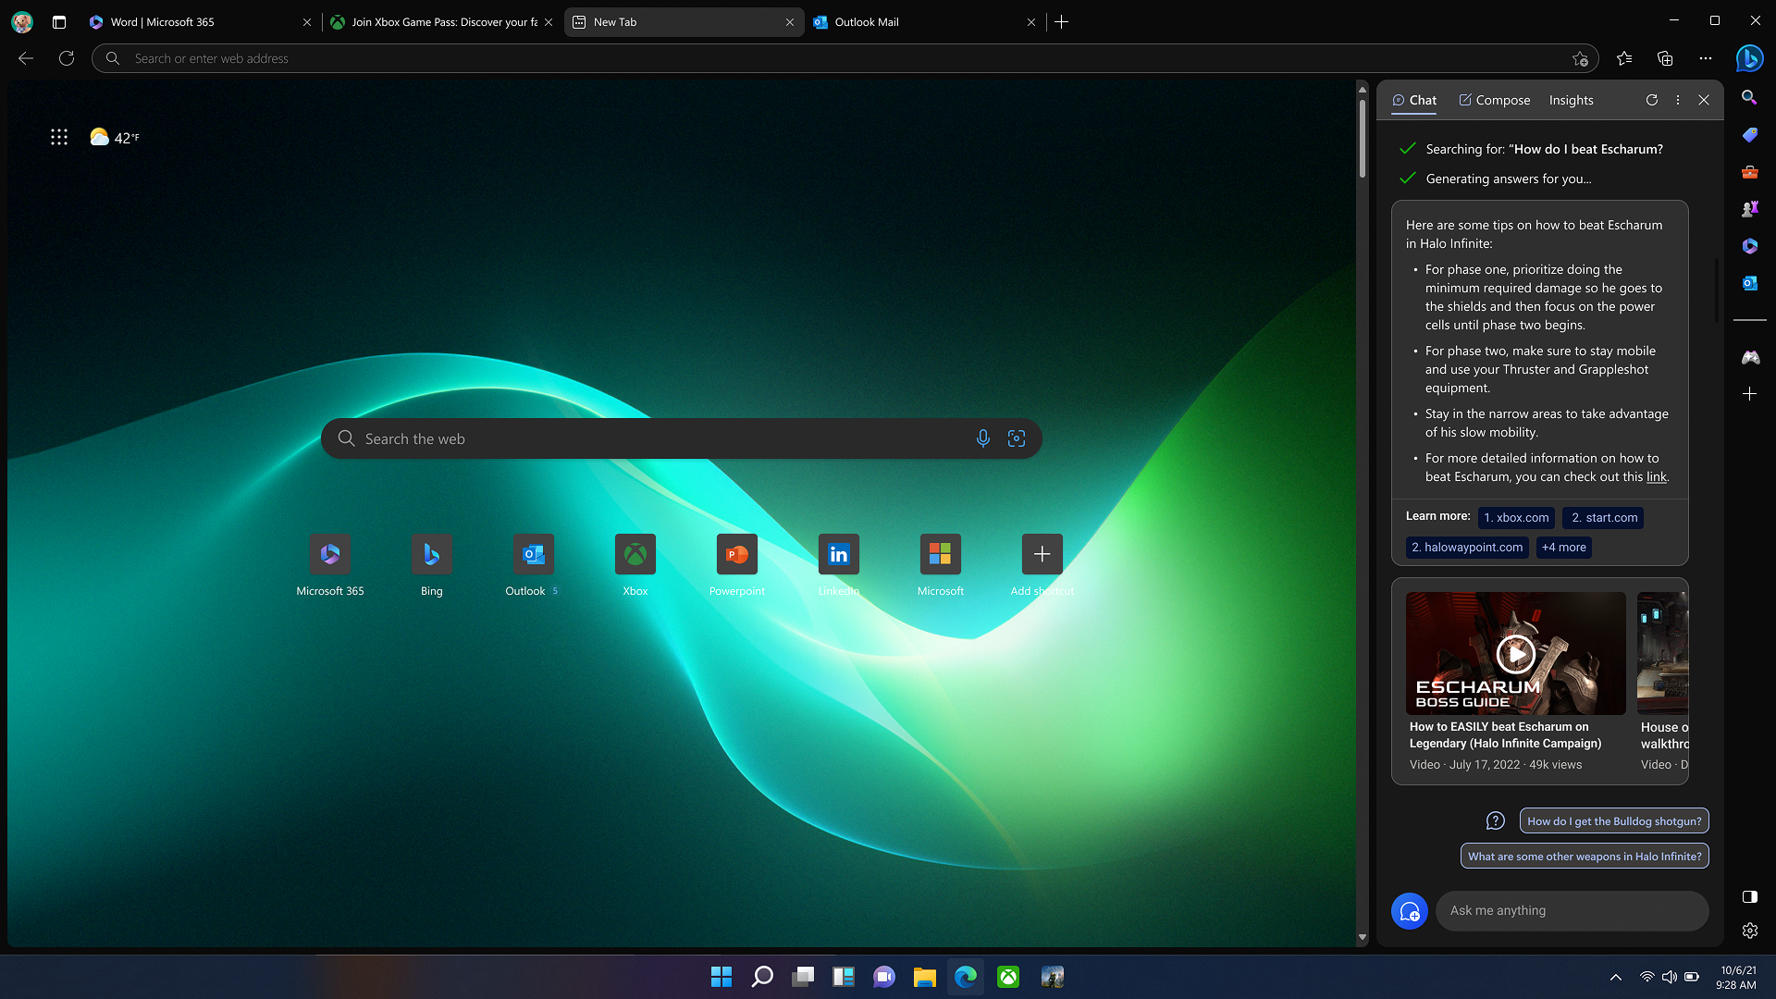Add an app to the sidebar

pos(1749,394)
